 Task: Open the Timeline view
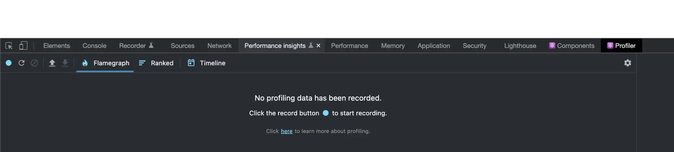coord(207,63)
